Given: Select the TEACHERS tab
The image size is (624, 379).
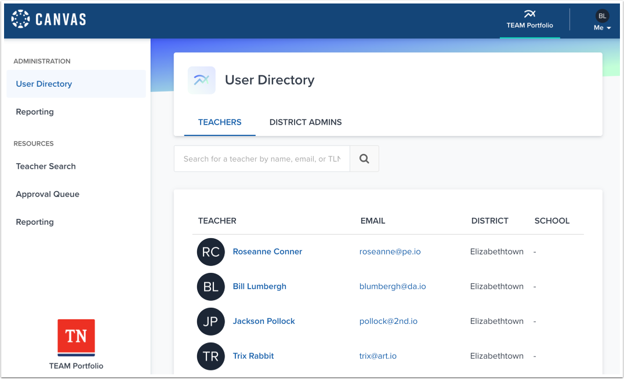Looking at the screenshot, I should pos(220,122).
